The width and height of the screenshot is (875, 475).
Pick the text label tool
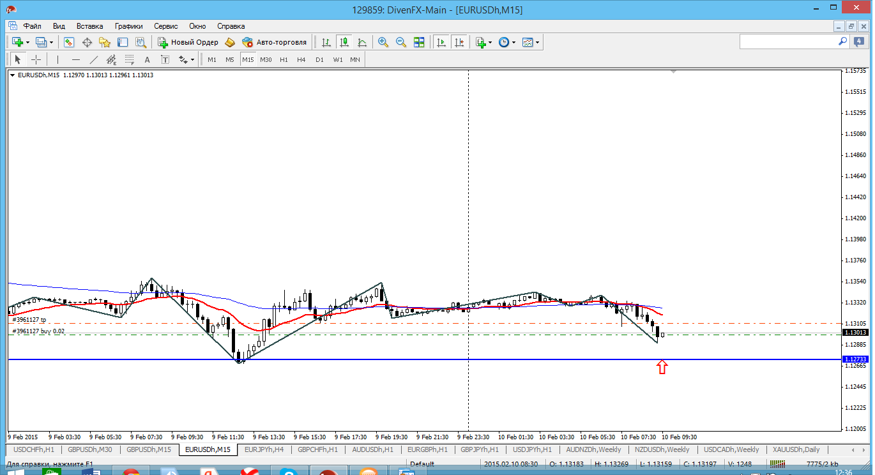147,59
